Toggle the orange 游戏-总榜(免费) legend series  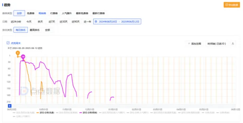pos(45,113)
